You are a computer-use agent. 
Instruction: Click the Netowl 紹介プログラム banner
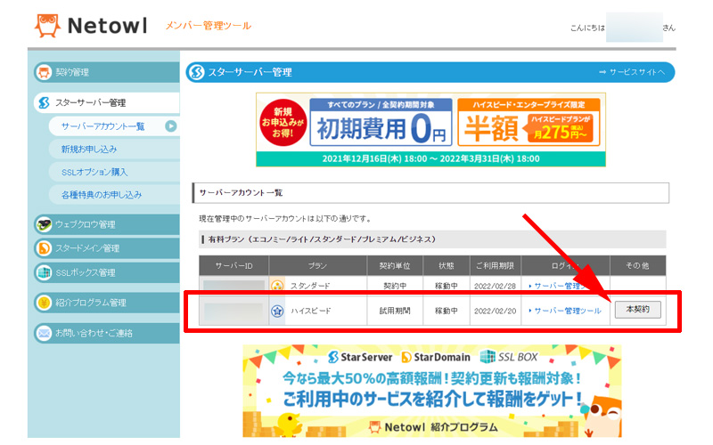coord(432,391)
